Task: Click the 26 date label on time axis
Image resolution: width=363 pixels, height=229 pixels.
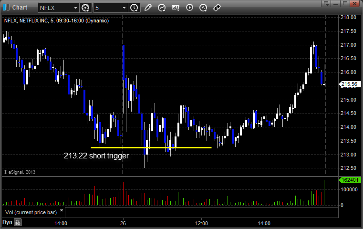Action: pyautogui.click(x=123, y=223)
